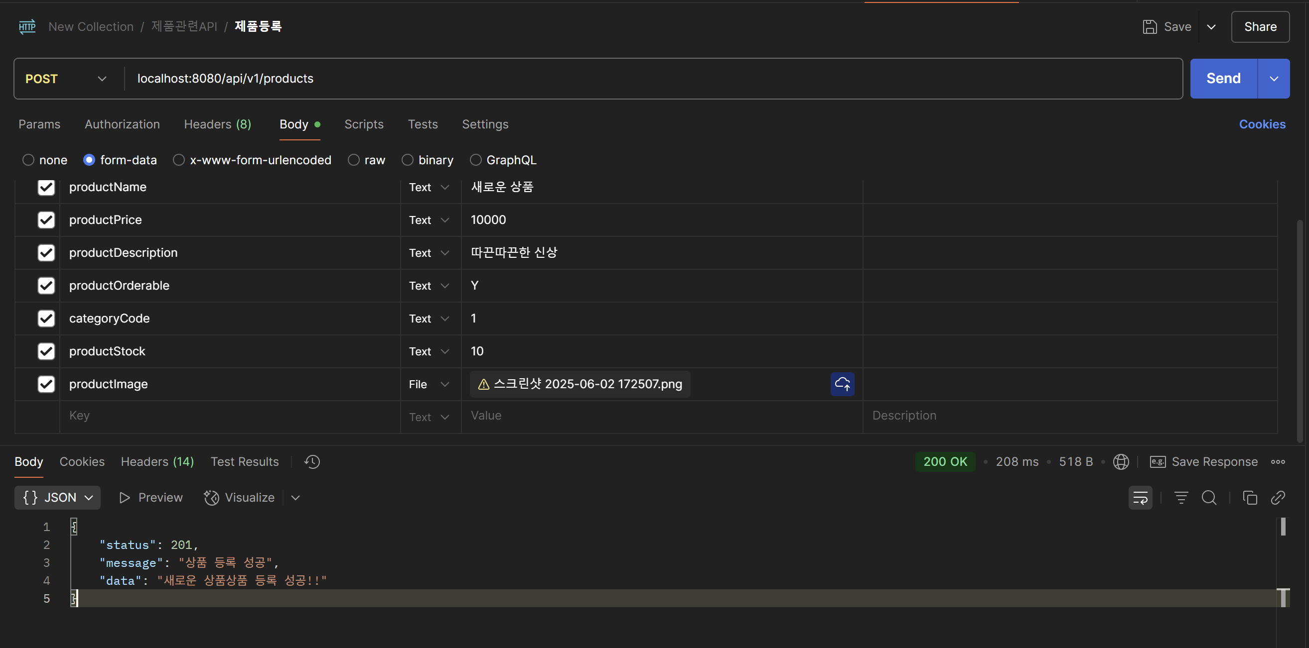Viewport: 1309px width, 648px height.
Task: Select the raw body type radio
Action: point(354,160)
